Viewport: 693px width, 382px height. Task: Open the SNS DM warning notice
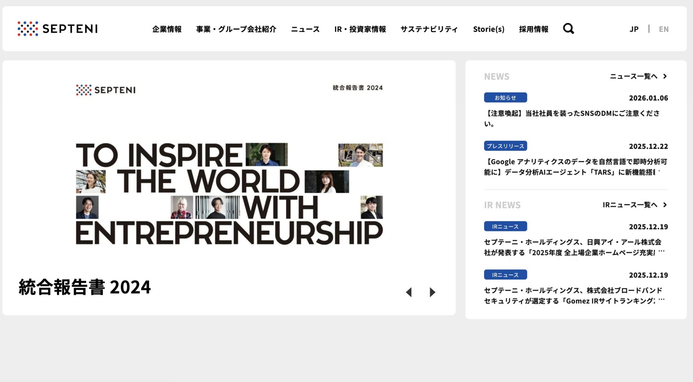pyautogui.click(x=572, y=118)
